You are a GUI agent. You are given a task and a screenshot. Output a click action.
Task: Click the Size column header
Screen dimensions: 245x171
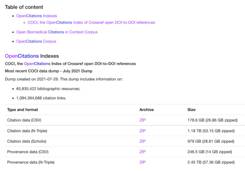tap(192, 109)
